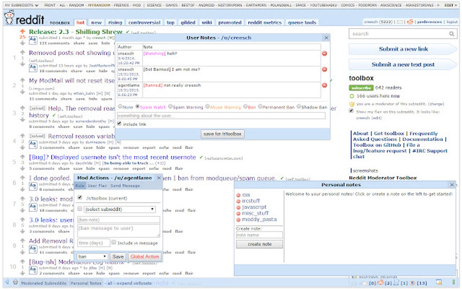Click the orange envelope icon in the top userbar

(409, 22)
